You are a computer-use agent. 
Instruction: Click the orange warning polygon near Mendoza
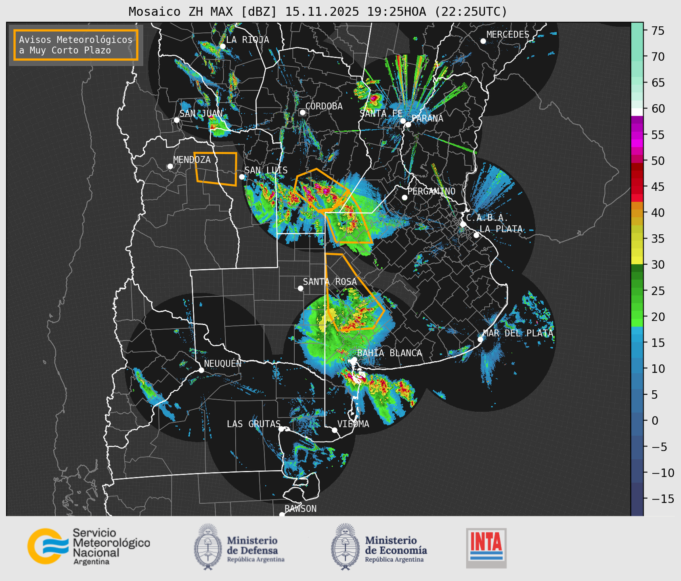point(216,168)
